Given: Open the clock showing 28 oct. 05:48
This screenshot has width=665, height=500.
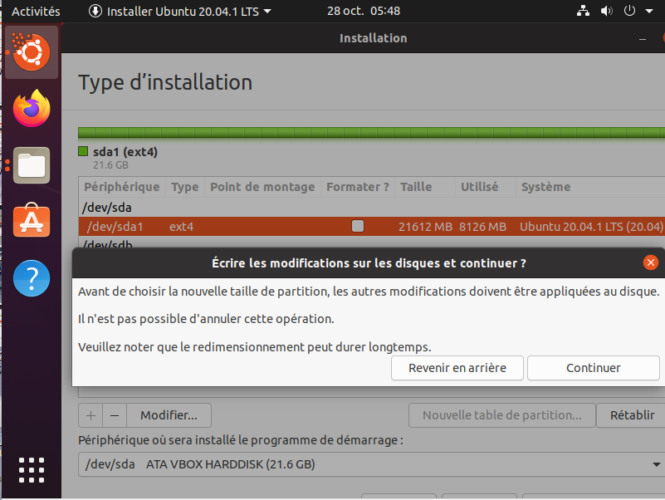Looking at the screenshot, I should pos(364,11).
